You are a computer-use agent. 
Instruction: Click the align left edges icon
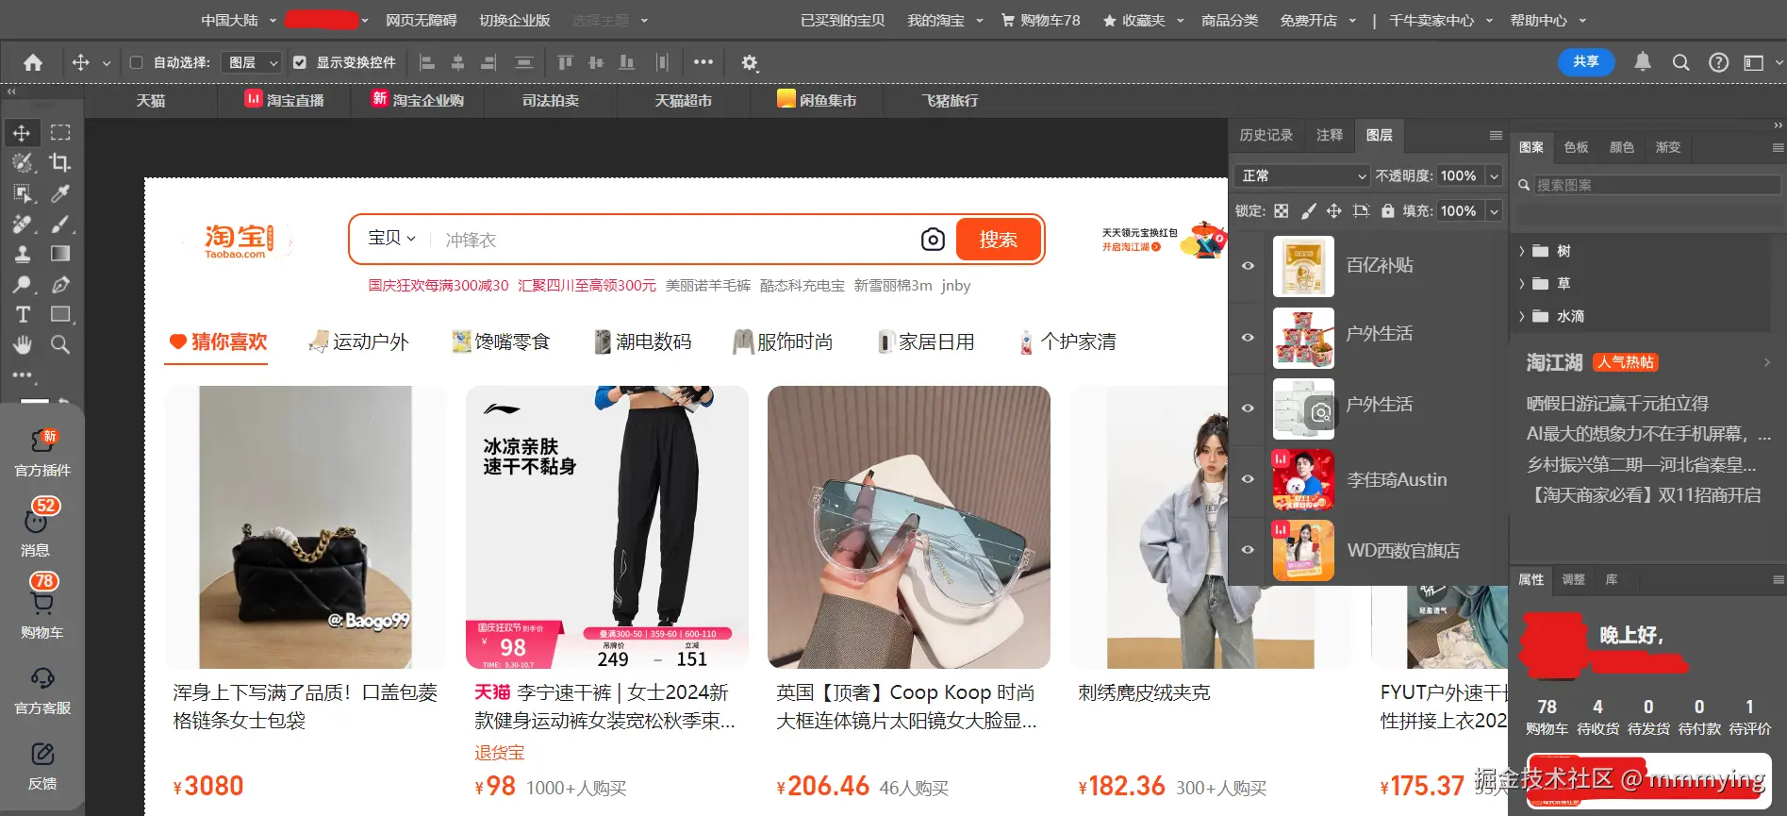pyautogui.click(x=427, y=62)
